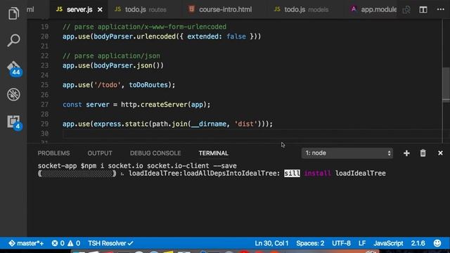
Task: Open warnings count in status bar
Action: (x=74, y=243)
